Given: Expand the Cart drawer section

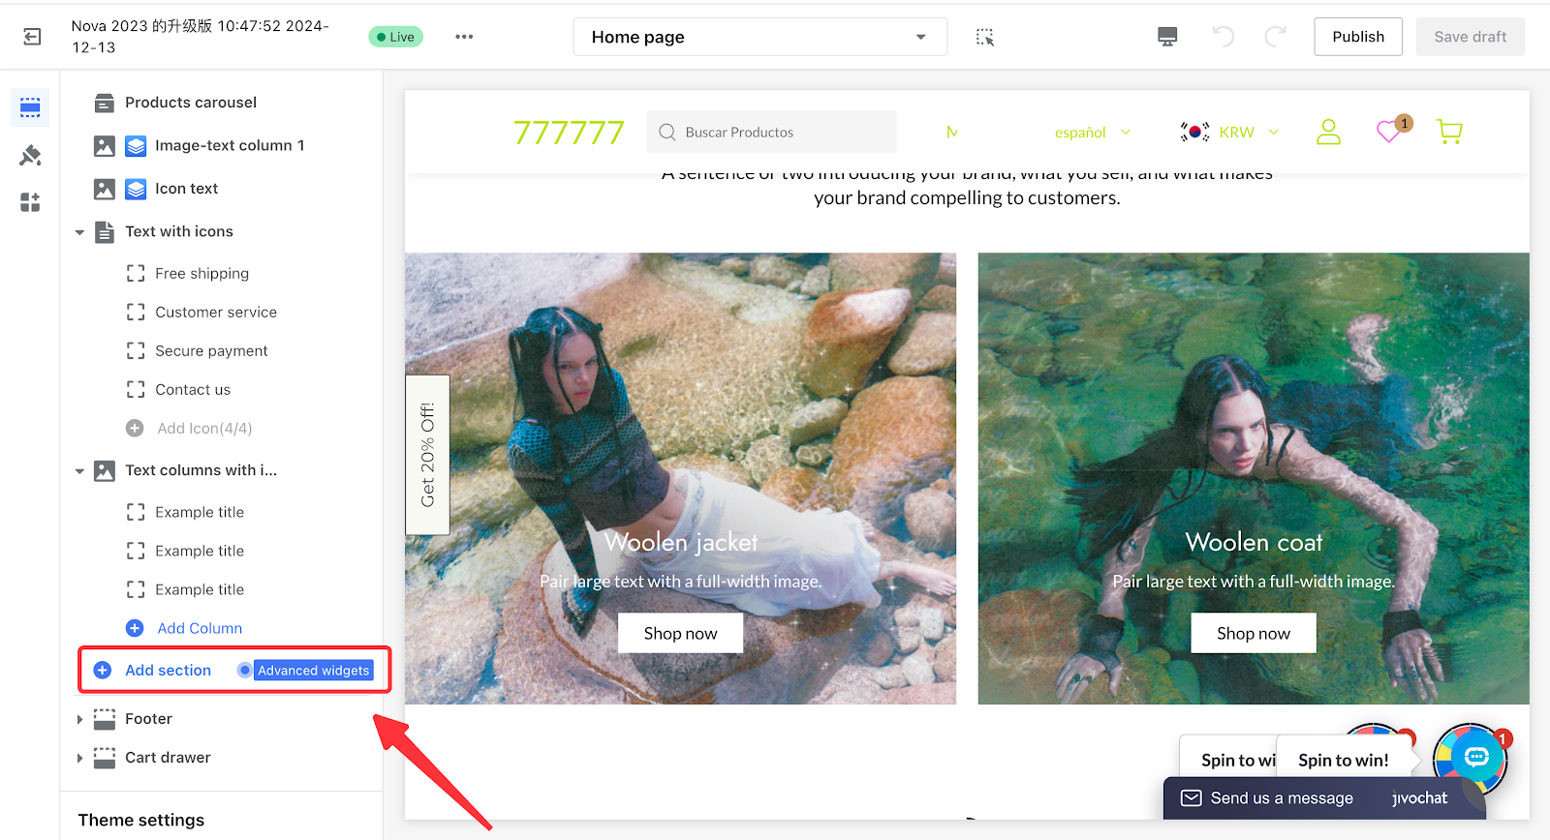Looking at the screenshot, I should point(79,758).
